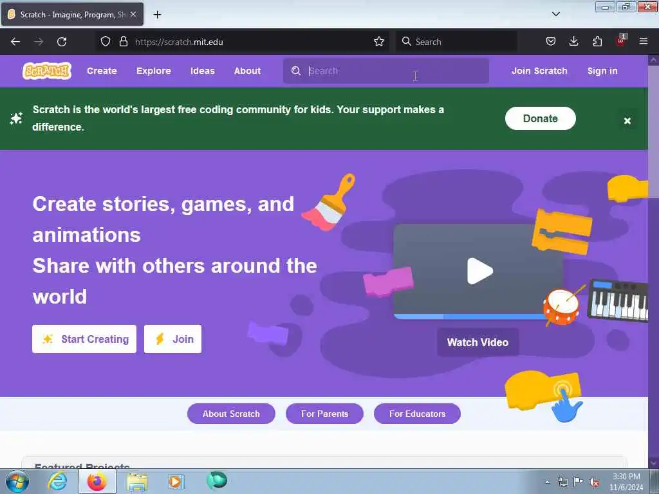Click the Start Creating button

point(84,339)
